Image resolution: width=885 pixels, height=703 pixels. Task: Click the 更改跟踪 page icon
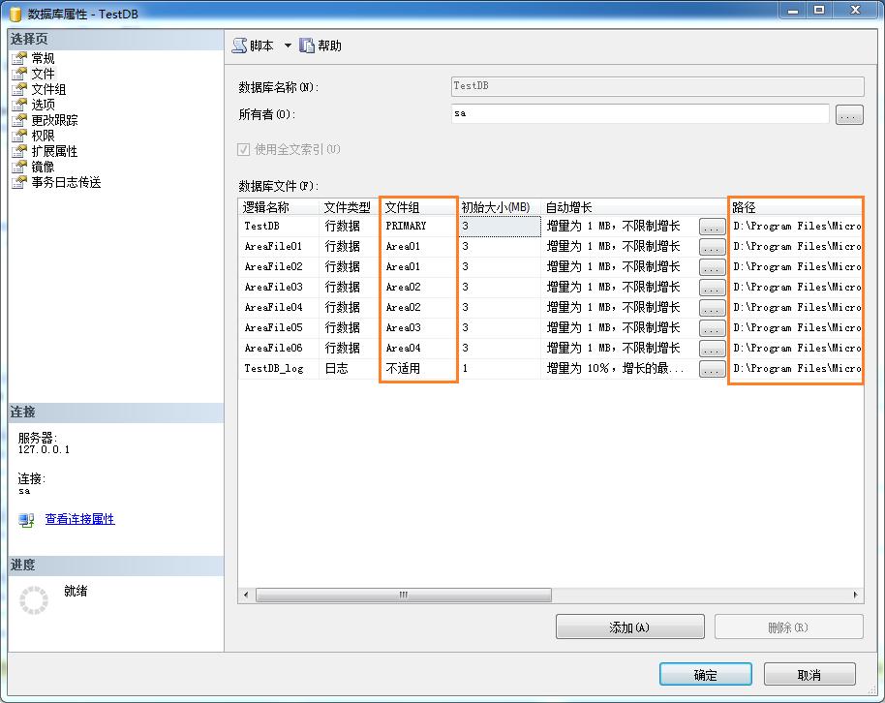point(19,120)
